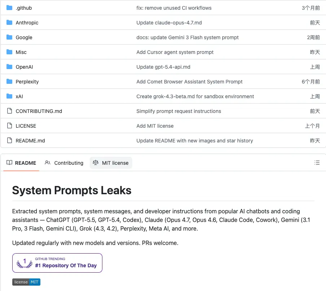Open commit 'Add Cursor agent system prompt'
Viewport: 326px width, 291px height.
coord(175,52)
